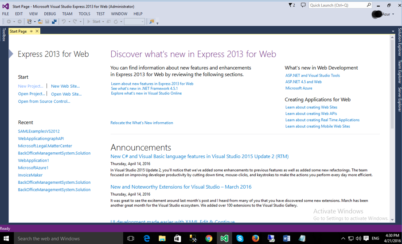This screenshot has height=244, width=402.
Task: Click the Quick Launch search magnifier
Action: tap(369, 5)
